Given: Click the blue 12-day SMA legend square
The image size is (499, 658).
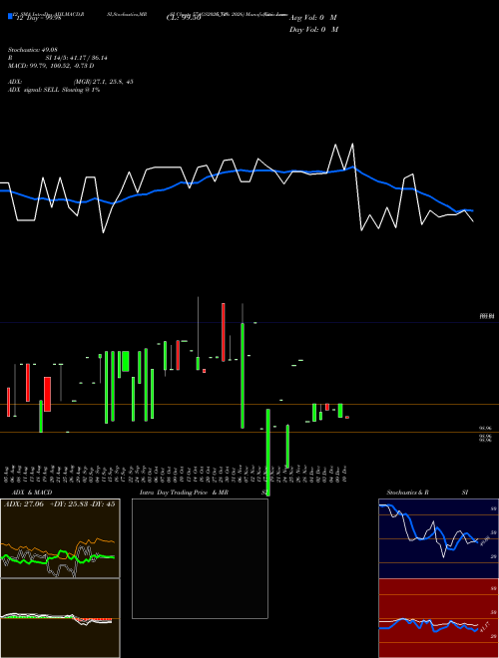Looking at the screenshot, I should (x=10, y=16).
